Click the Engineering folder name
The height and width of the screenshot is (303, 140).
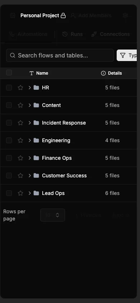click(56, 140)
